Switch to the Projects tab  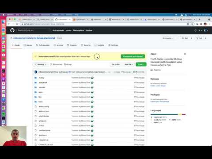point(72,45)
